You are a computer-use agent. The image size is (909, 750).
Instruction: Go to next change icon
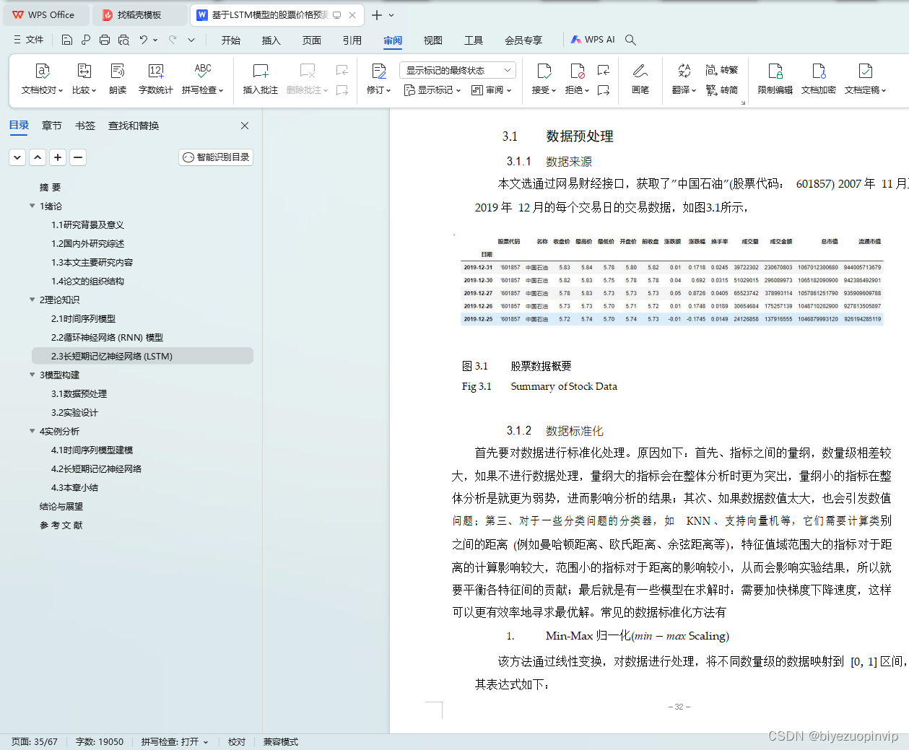tap(604, 90)
